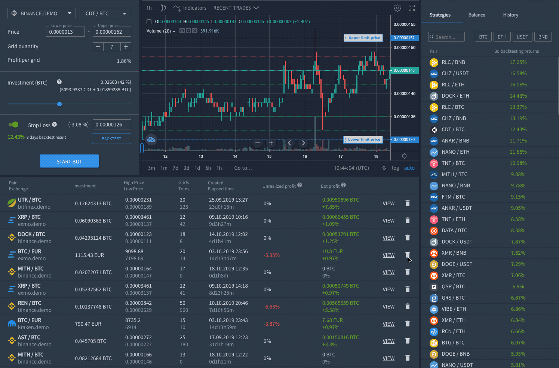Run a BACKTEST of the strategy

coord(111,138)
